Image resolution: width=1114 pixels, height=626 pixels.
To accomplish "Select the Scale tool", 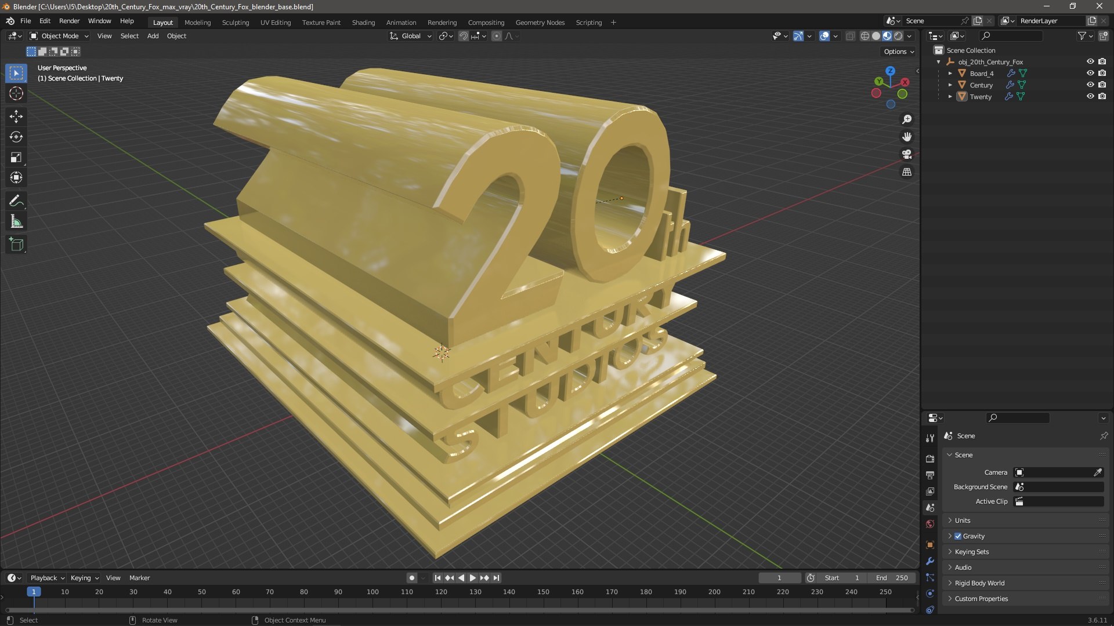I will (x=16, y=157).
